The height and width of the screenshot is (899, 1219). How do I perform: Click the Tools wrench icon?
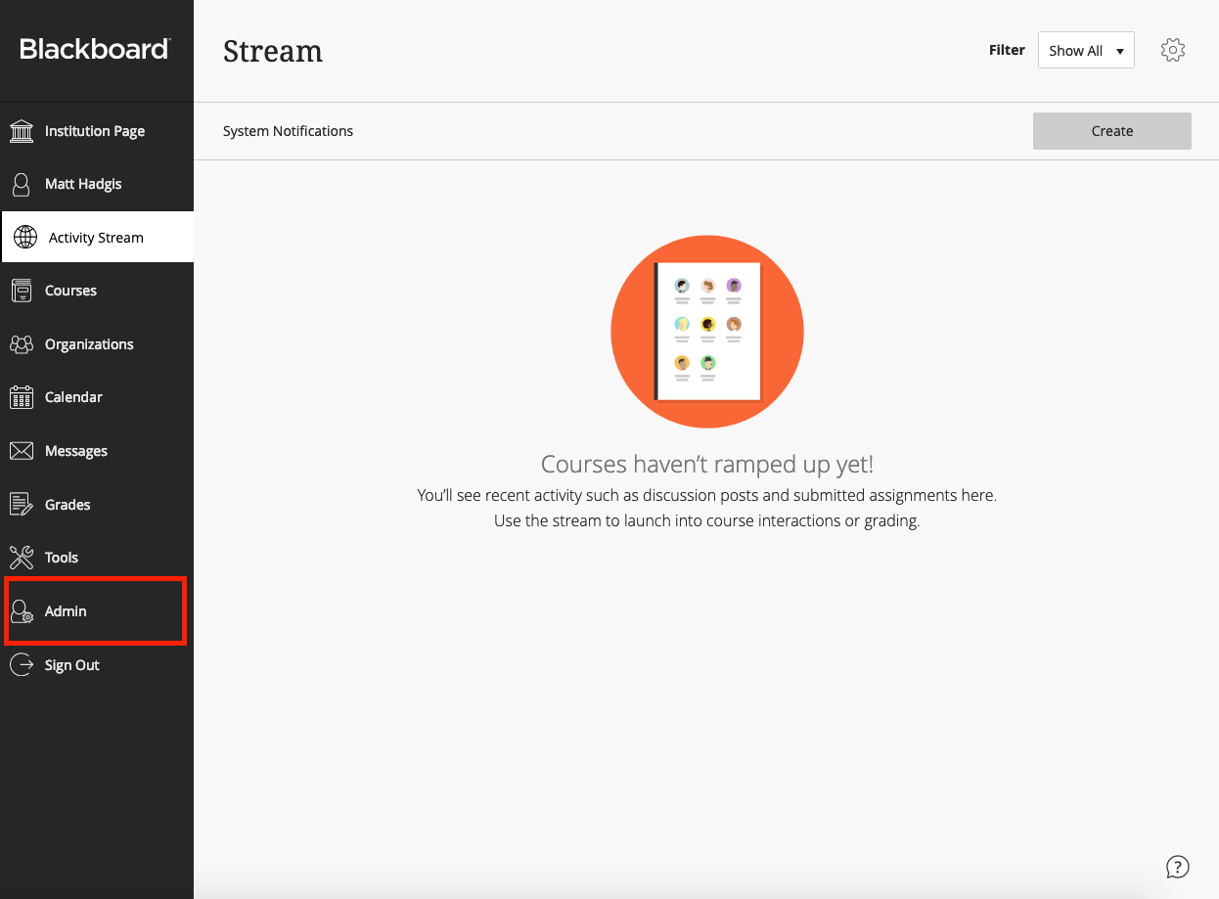22,558
